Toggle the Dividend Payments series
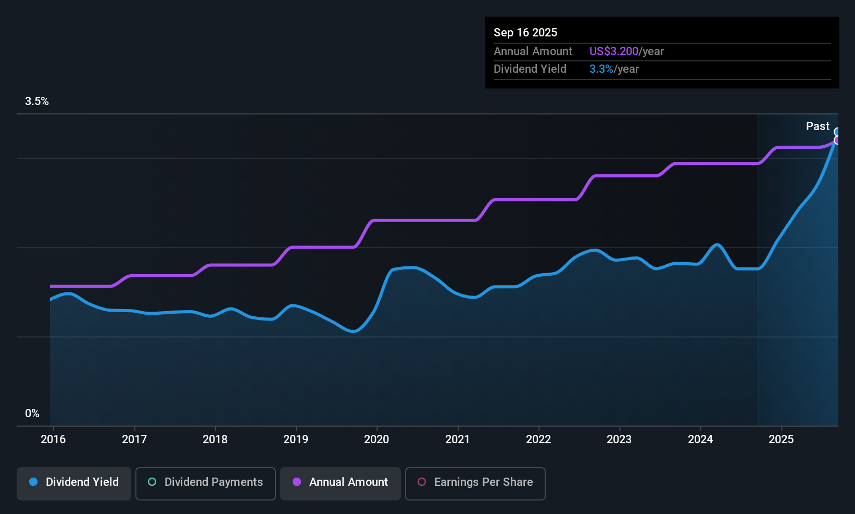This screenshot has width=855, height=514. [205, 483]
